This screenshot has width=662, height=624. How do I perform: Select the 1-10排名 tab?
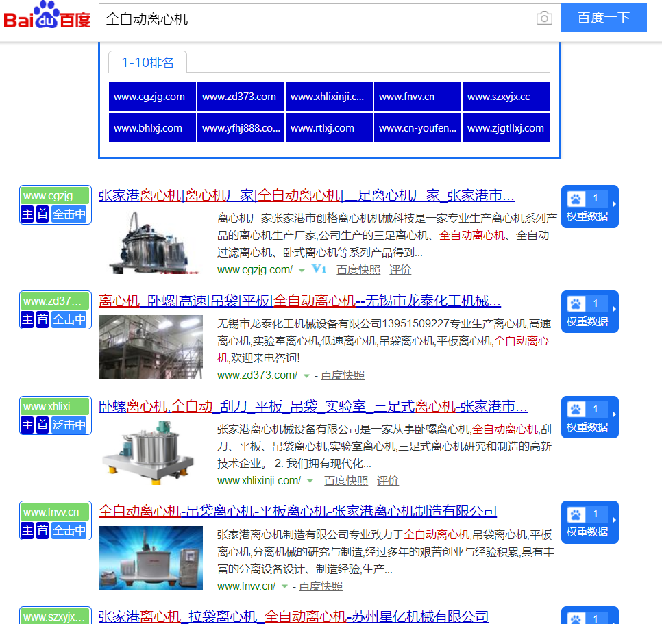148,62
